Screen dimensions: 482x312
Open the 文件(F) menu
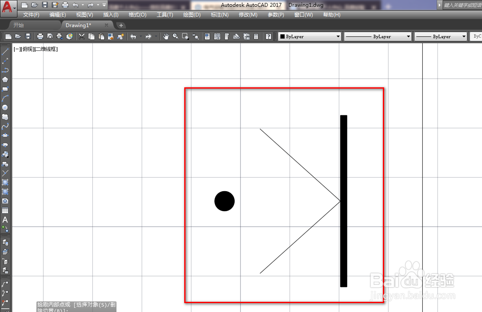31,15
